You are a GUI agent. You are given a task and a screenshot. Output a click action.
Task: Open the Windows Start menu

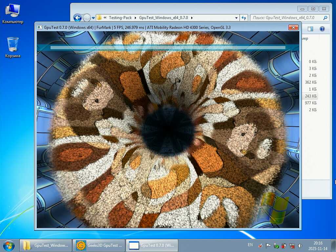click(x=9, y=245)
